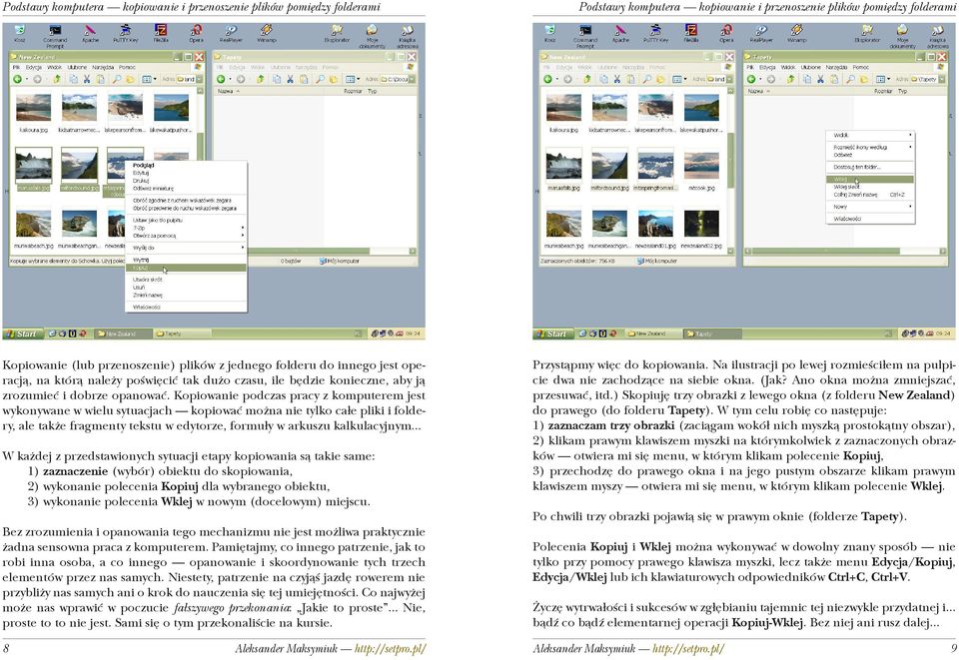Page 9: open Narzędzia menu in Tapety window
959x660 pixels.
click(x=836, y=67)
